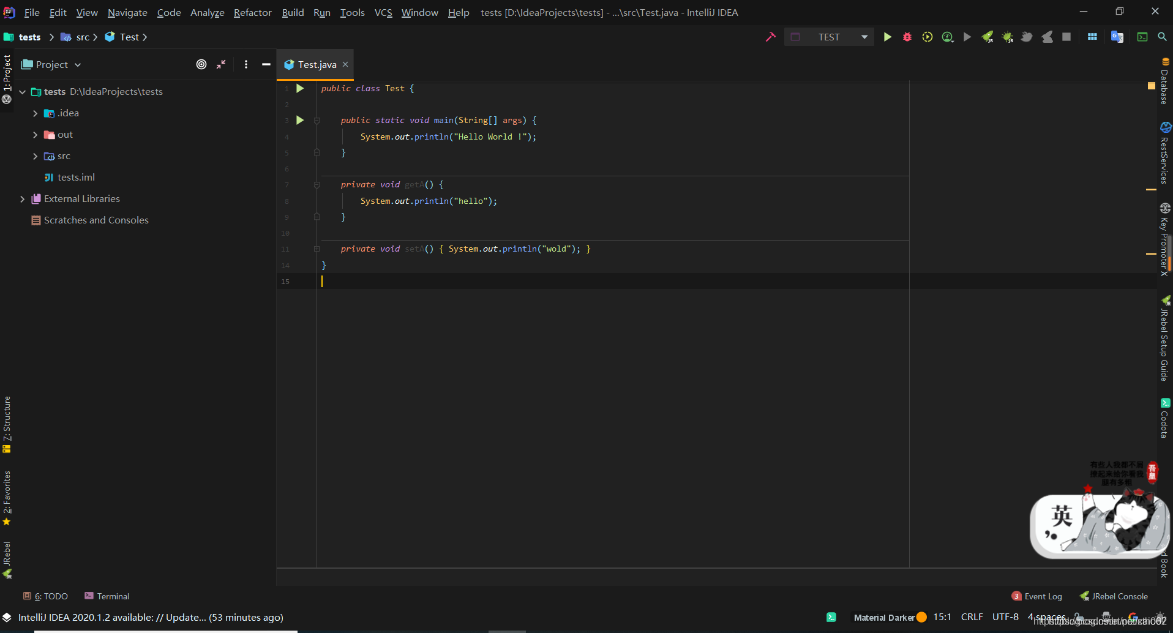Open Key Promoter X side panel
1173x633 pixels.
point(1165,240)
